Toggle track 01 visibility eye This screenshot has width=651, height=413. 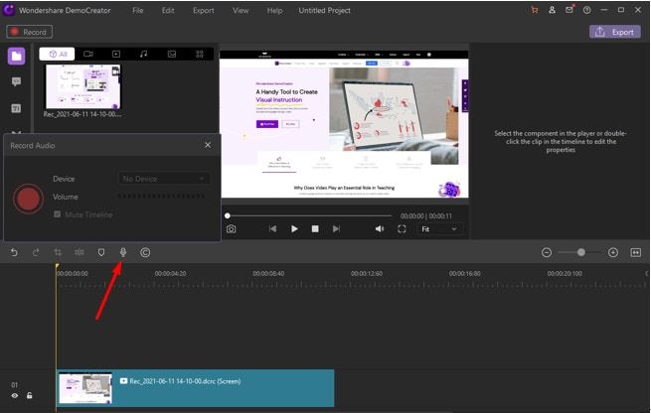15,395
